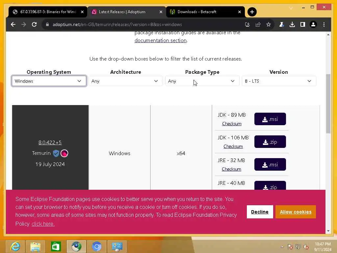Download JRE 32 MB .msi installer
The width and height of the screenshot is (337, 253).
click(270, 165)
